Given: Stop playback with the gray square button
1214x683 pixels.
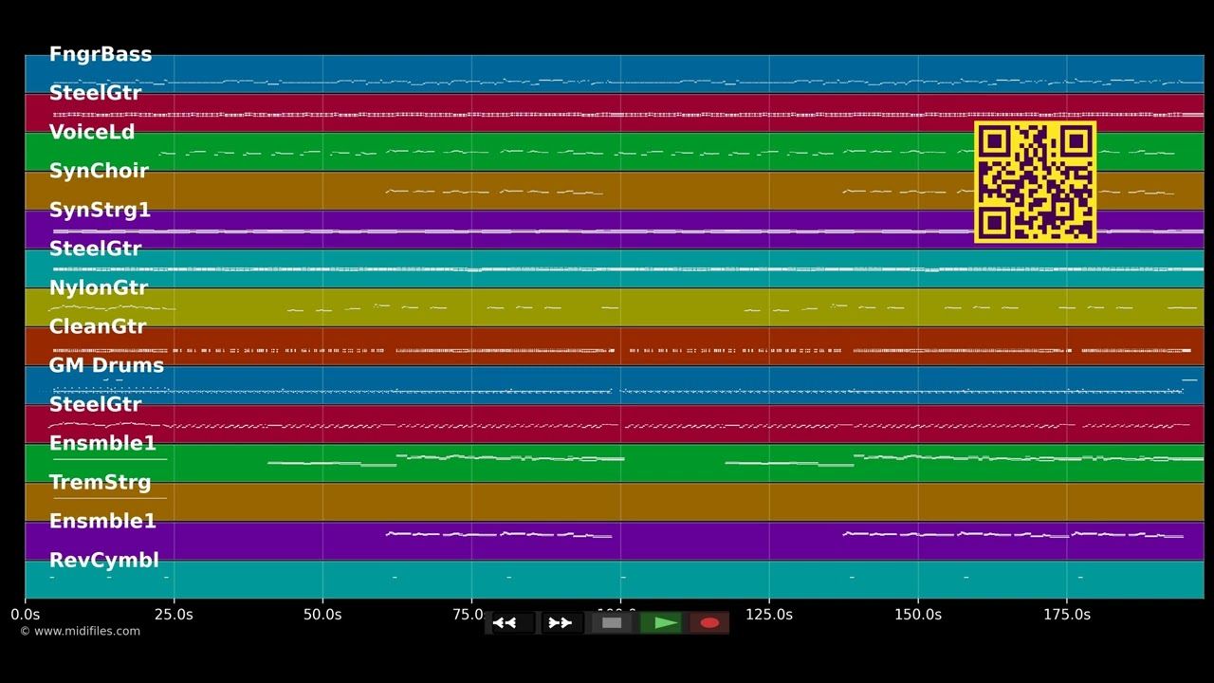Looking at the screenshot, I should coord(612,623).
